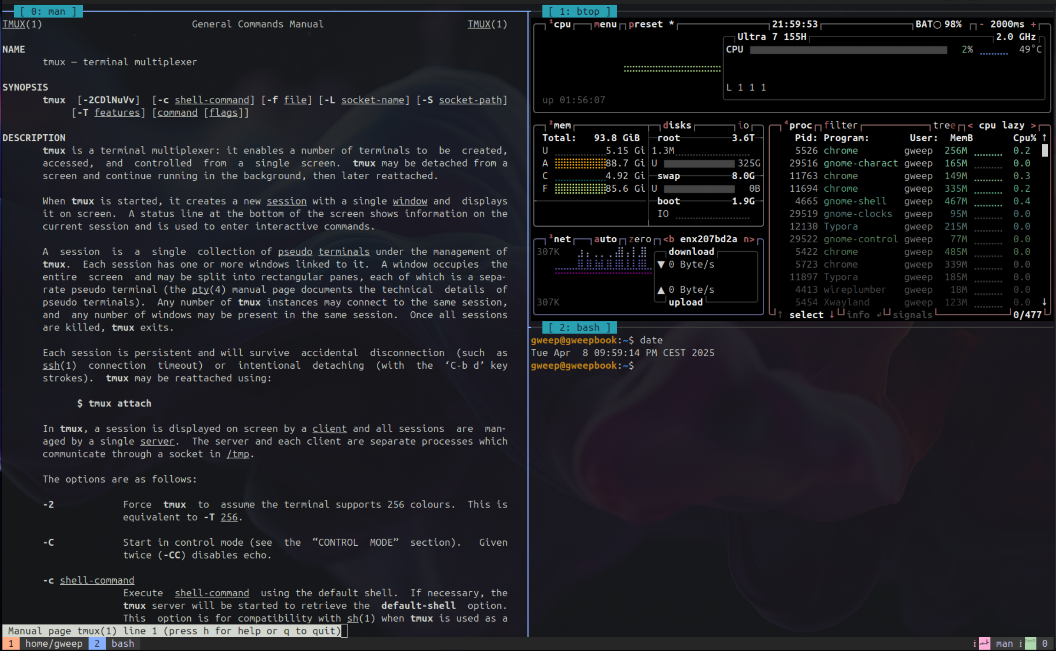1056x651 pixels.
Task: Click the CPU usage bar in btop
Action: pos(848,50)
